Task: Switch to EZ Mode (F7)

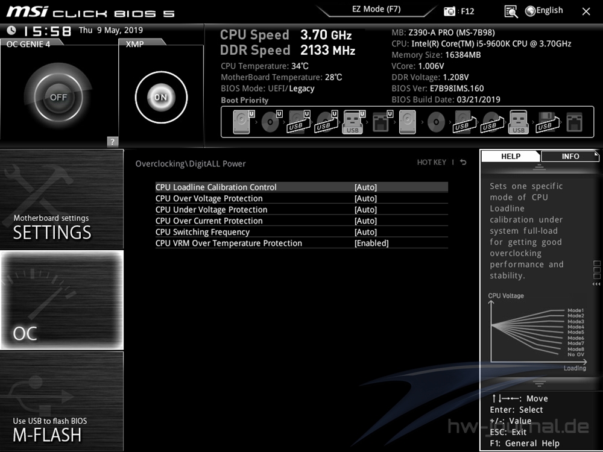Action: (x=376, y=9)
